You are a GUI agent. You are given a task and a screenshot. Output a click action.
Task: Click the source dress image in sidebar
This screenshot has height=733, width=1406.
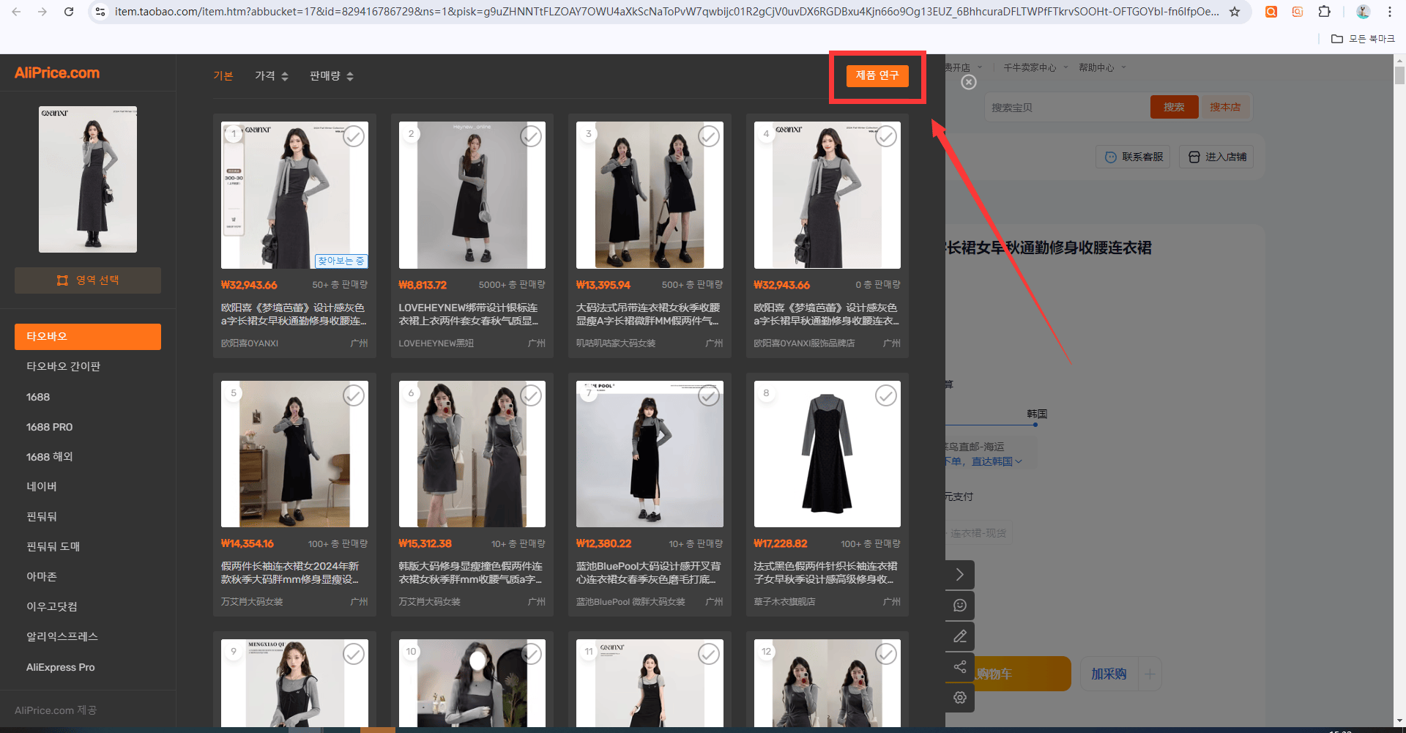(x=88, y=179)
